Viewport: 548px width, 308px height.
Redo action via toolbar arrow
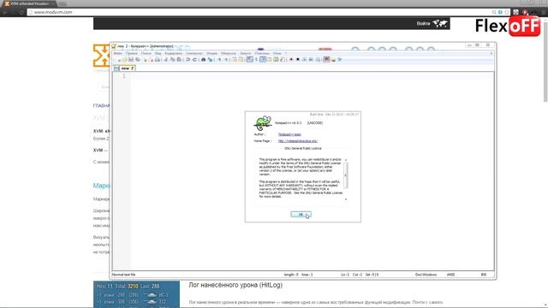click(x=194, y=60)
